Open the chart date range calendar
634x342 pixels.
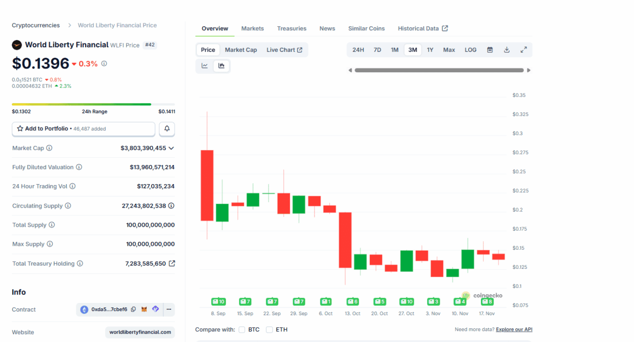point(490,50)
